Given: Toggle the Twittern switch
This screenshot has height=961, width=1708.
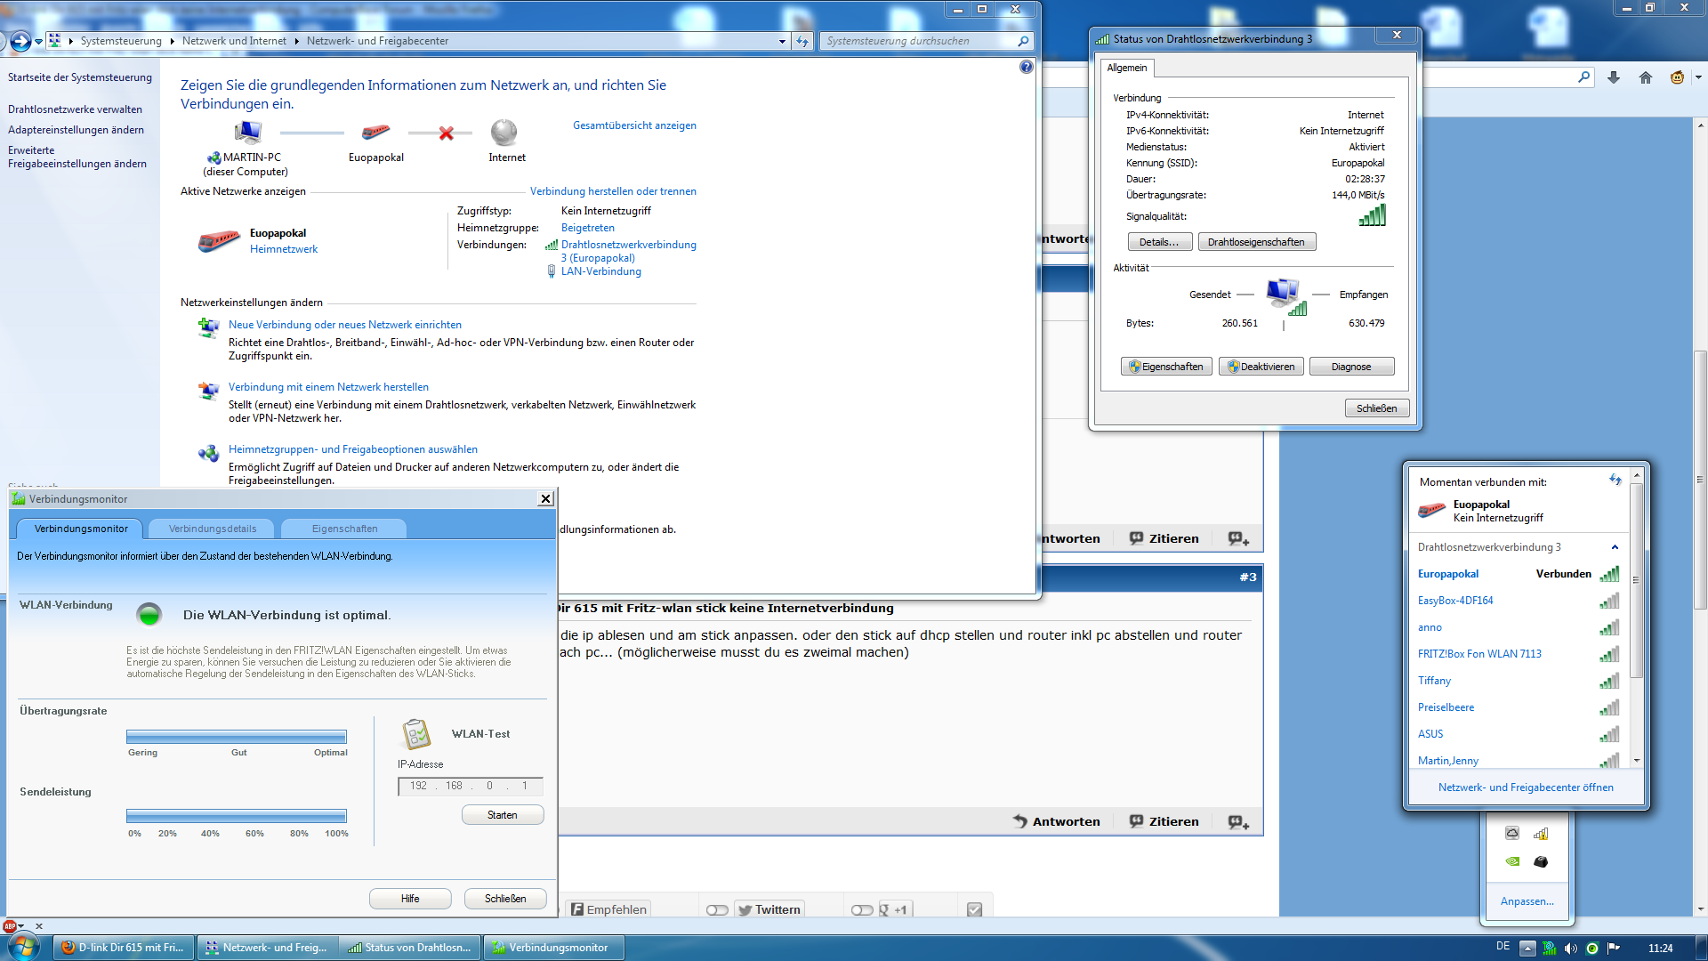Looking at the screenshot, I should pyautogui.click(x=717, y=910).
